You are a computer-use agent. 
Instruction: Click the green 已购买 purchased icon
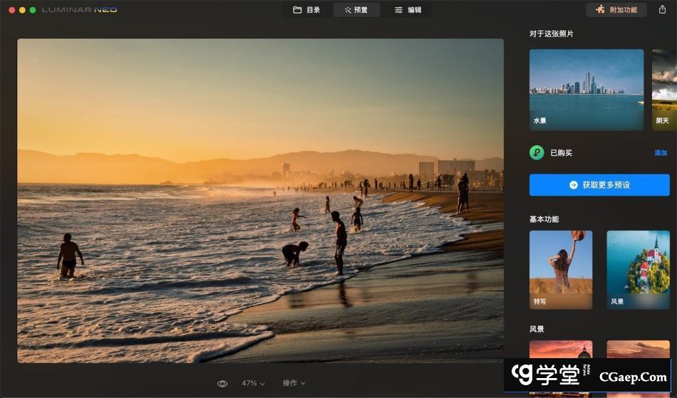pos(537,153)
